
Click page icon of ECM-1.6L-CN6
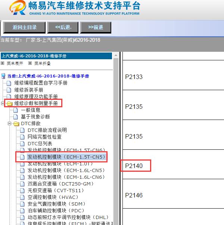point(22,177)
